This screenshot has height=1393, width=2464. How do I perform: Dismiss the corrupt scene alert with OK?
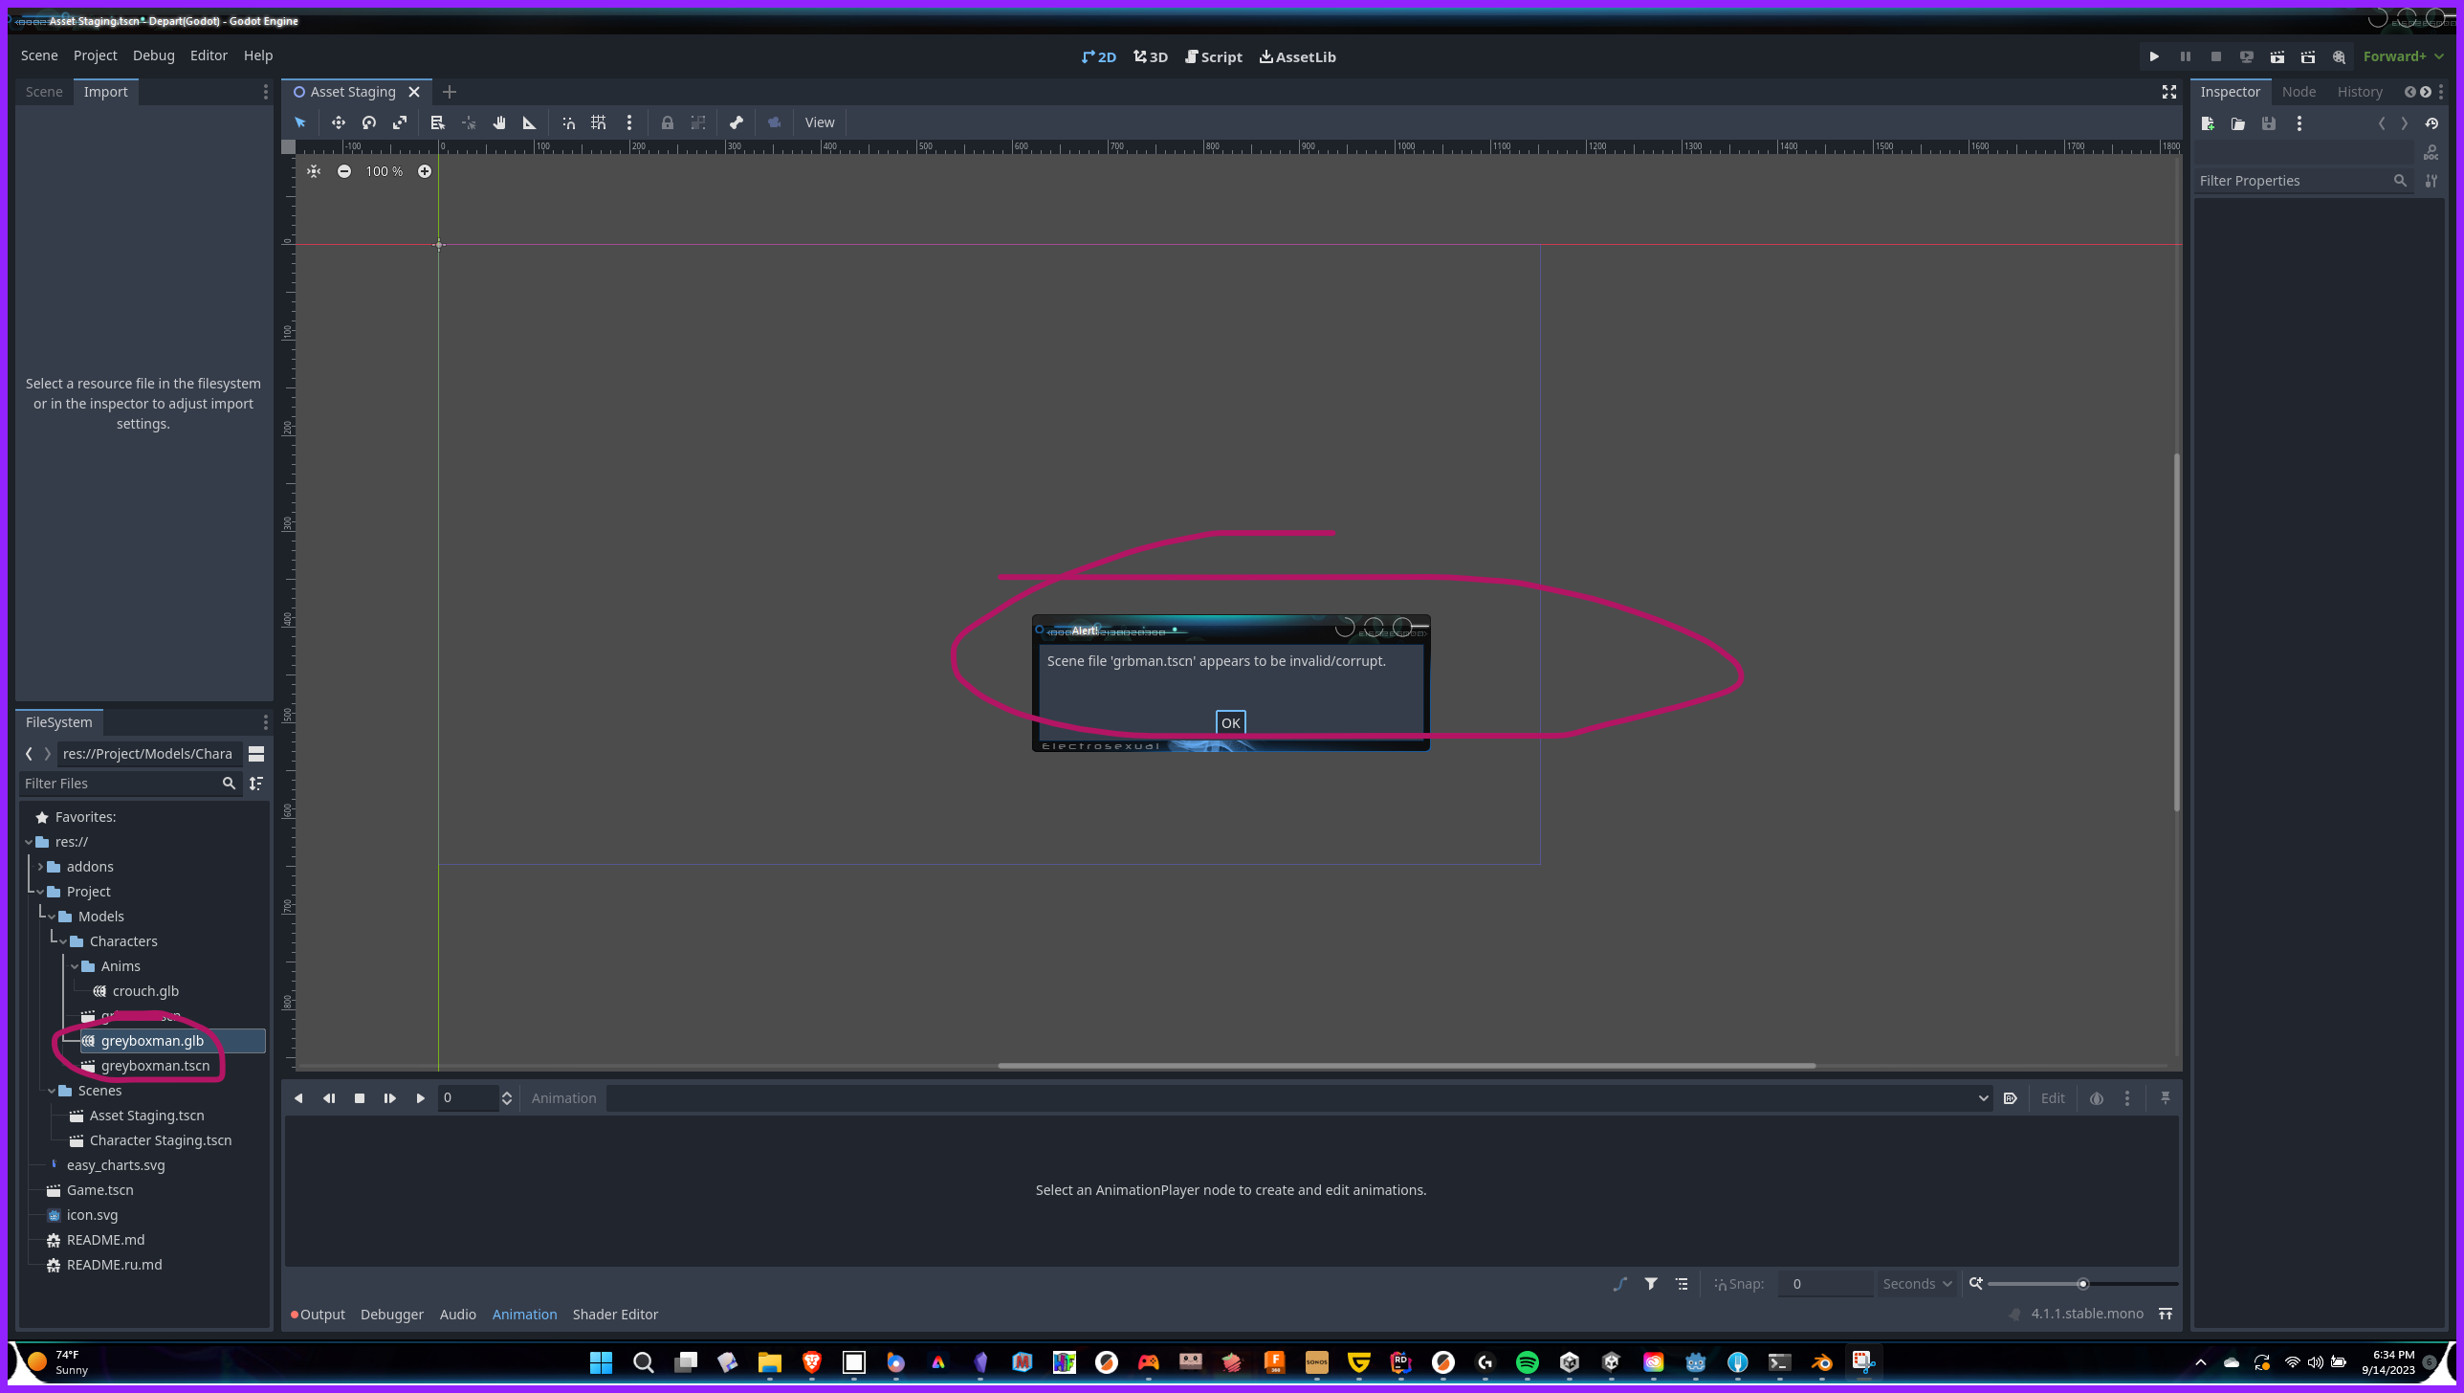point(1230,722)
